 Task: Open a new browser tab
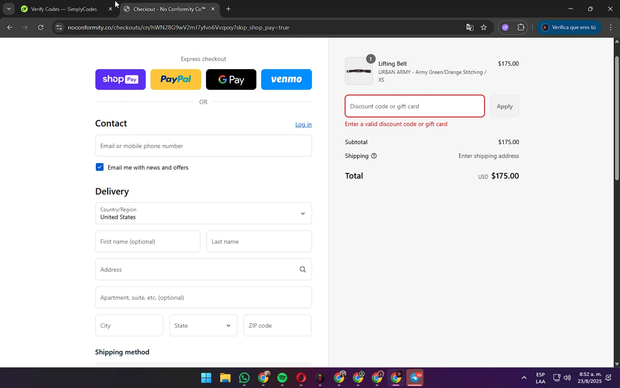click(x=228, y=9)
